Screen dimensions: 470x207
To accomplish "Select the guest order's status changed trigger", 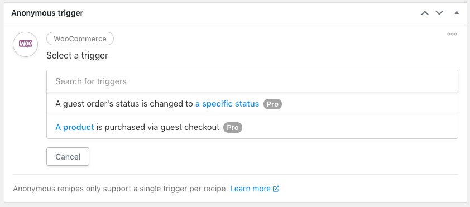I will point(252,104).
